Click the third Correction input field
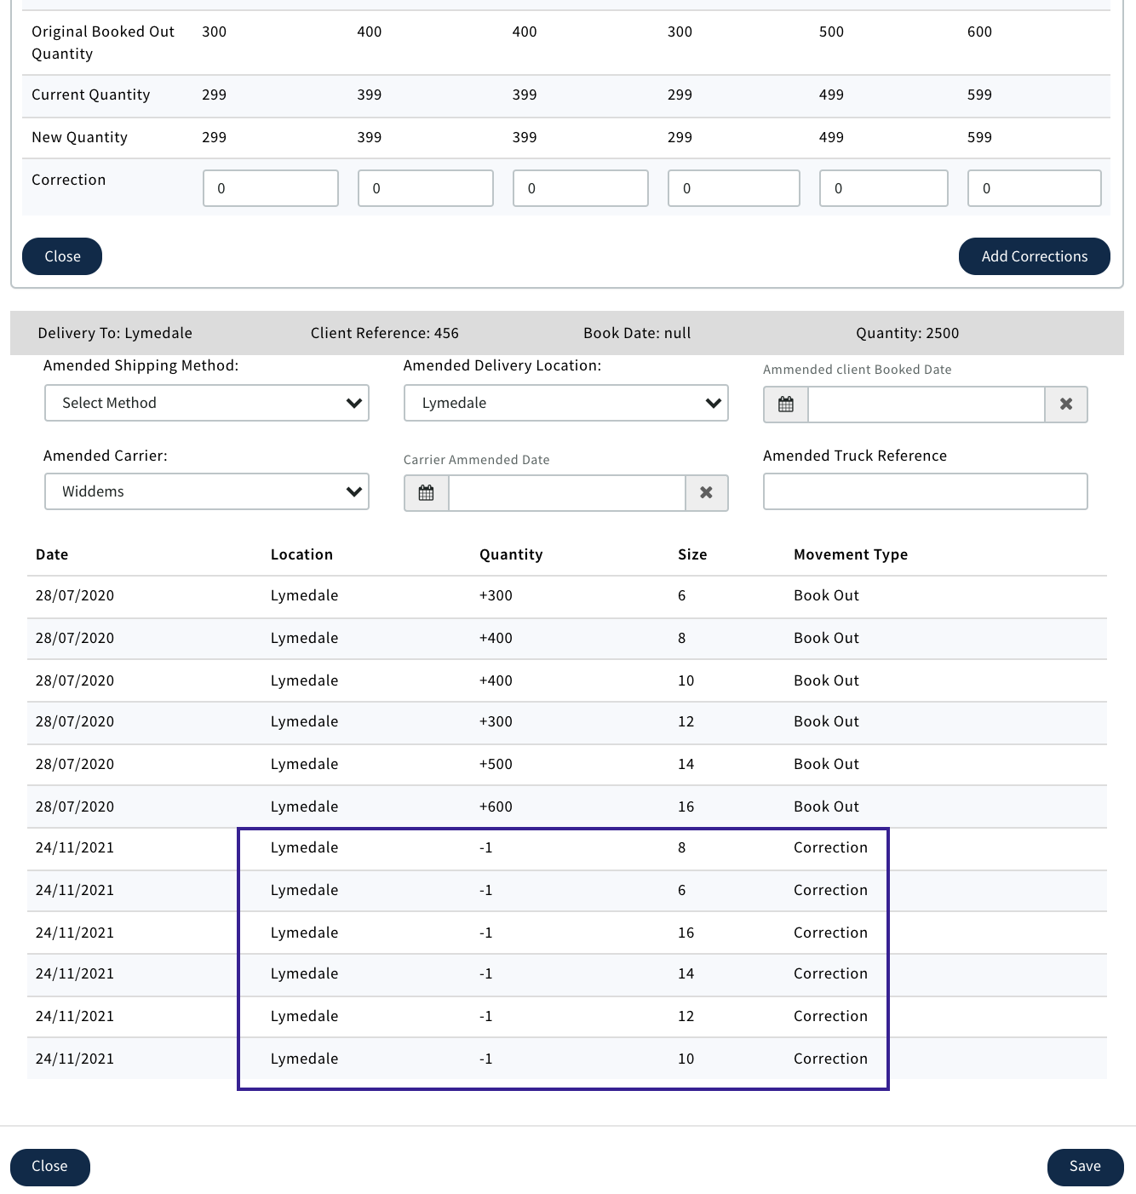The width and height of the screenshot is (1136, 1194). click(581, 188)
